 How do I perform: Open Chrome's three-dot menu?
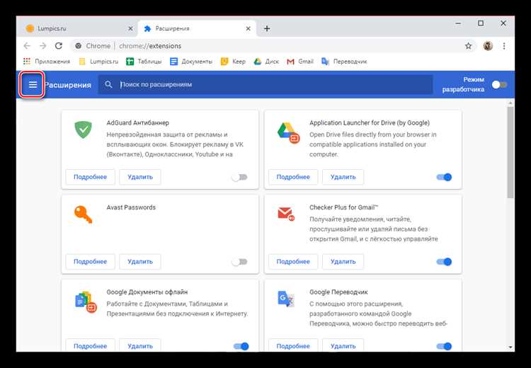pyautogui.click(x=504, y=46)
